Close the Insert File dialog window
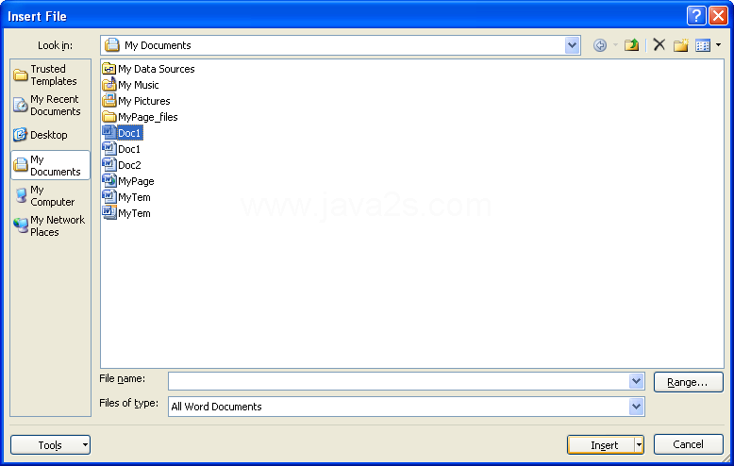Viewport: 734px width, 466px height. click(x=718, y=16)
